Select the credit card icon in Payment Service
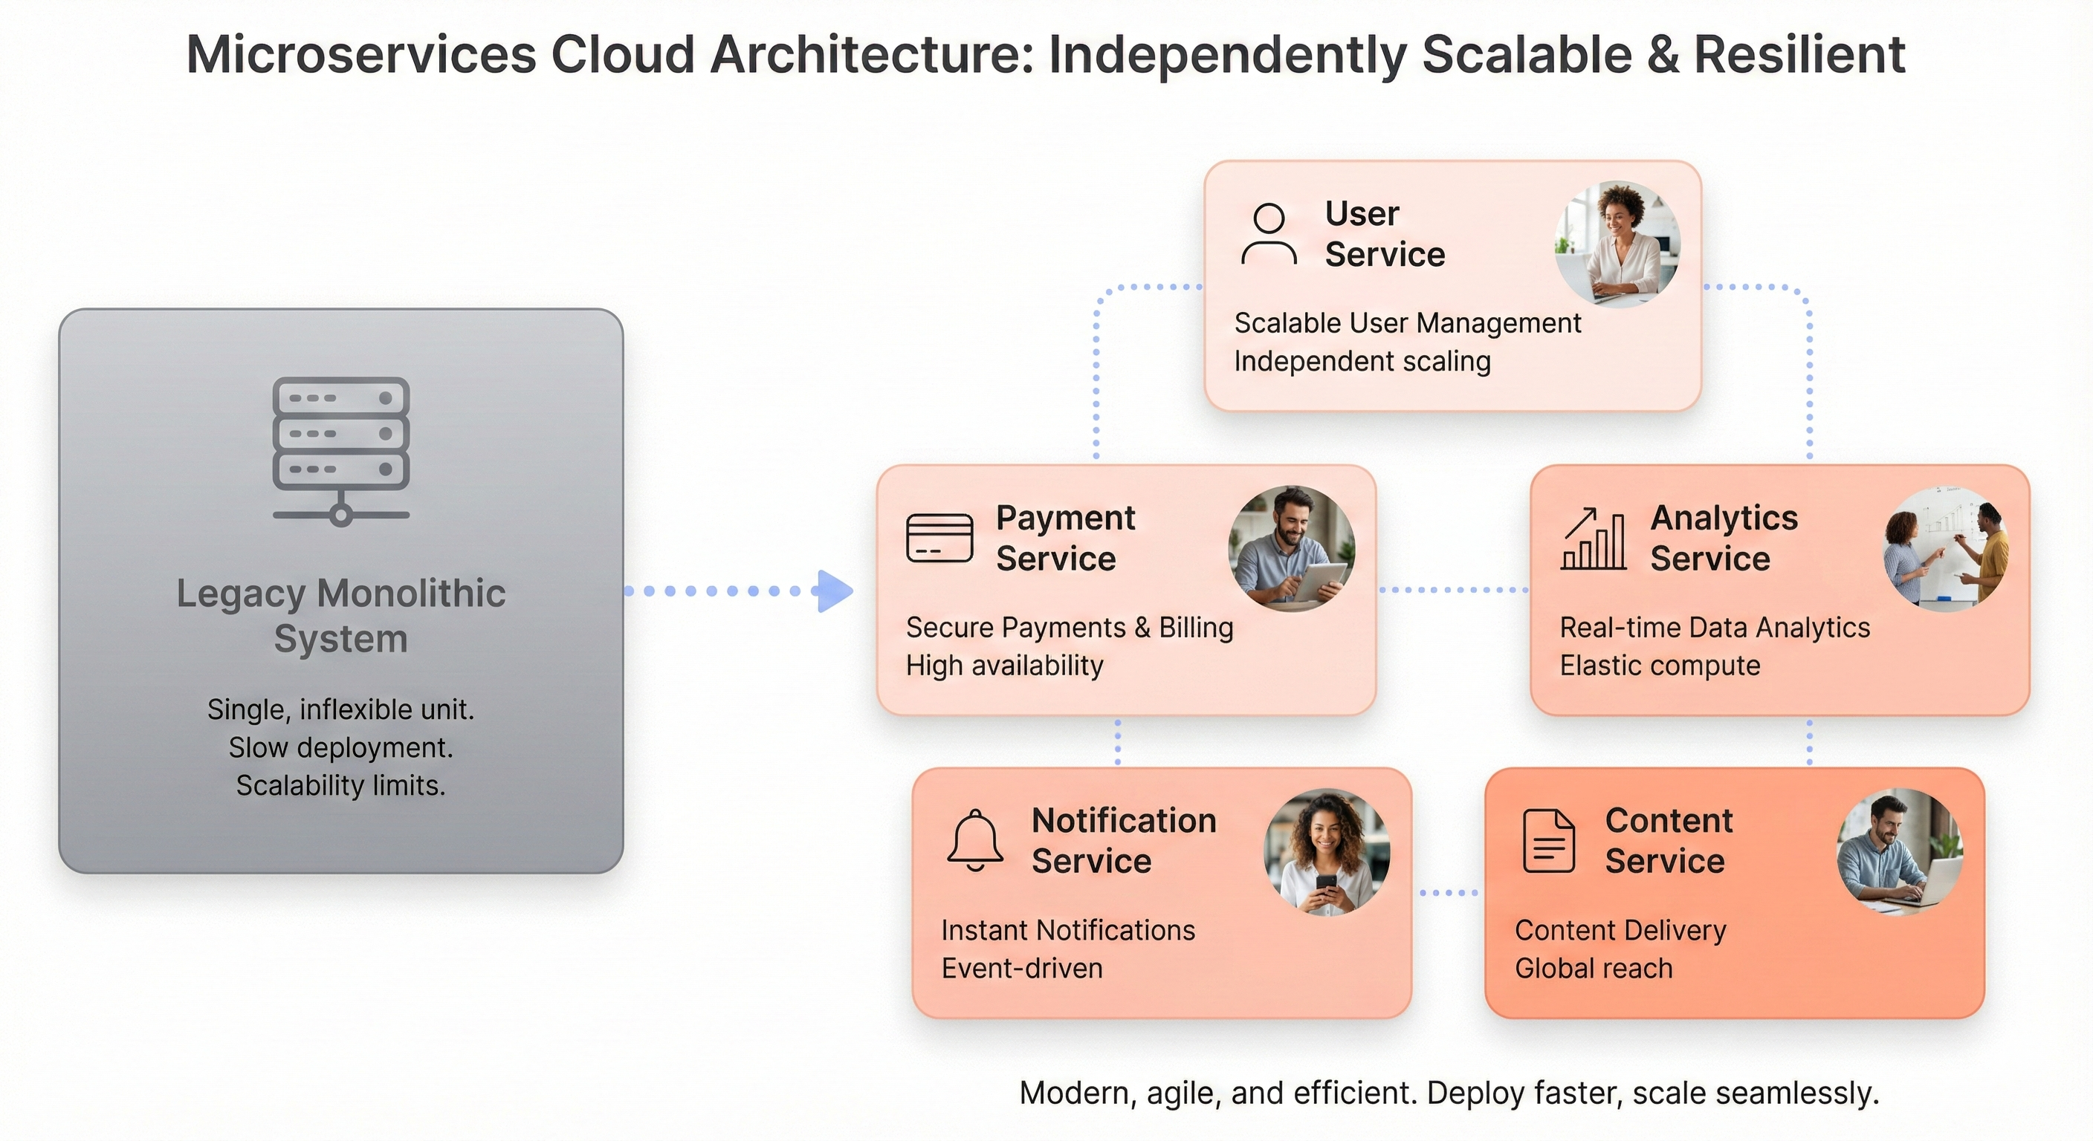Viewport: 2093px width, 1141px height. pos(939,539)
